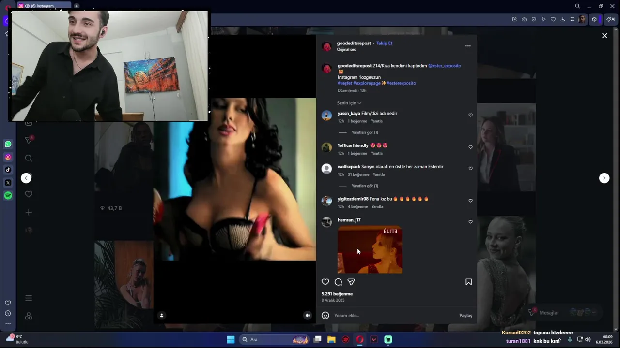
Task: Open Windows Start menu
Action: (x=231, y=339)
